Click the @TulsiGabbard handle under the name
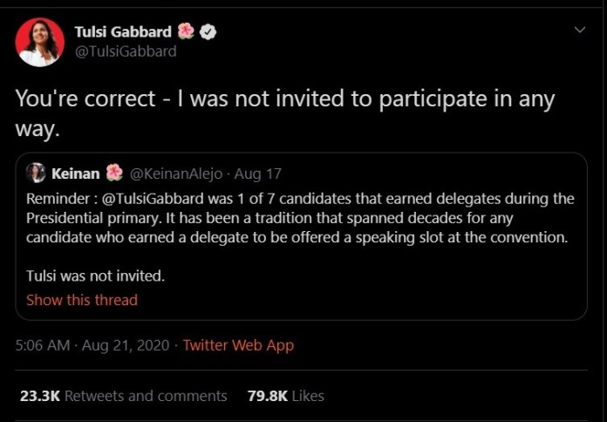This screenshot has height=422, width=607. [126, 51]
